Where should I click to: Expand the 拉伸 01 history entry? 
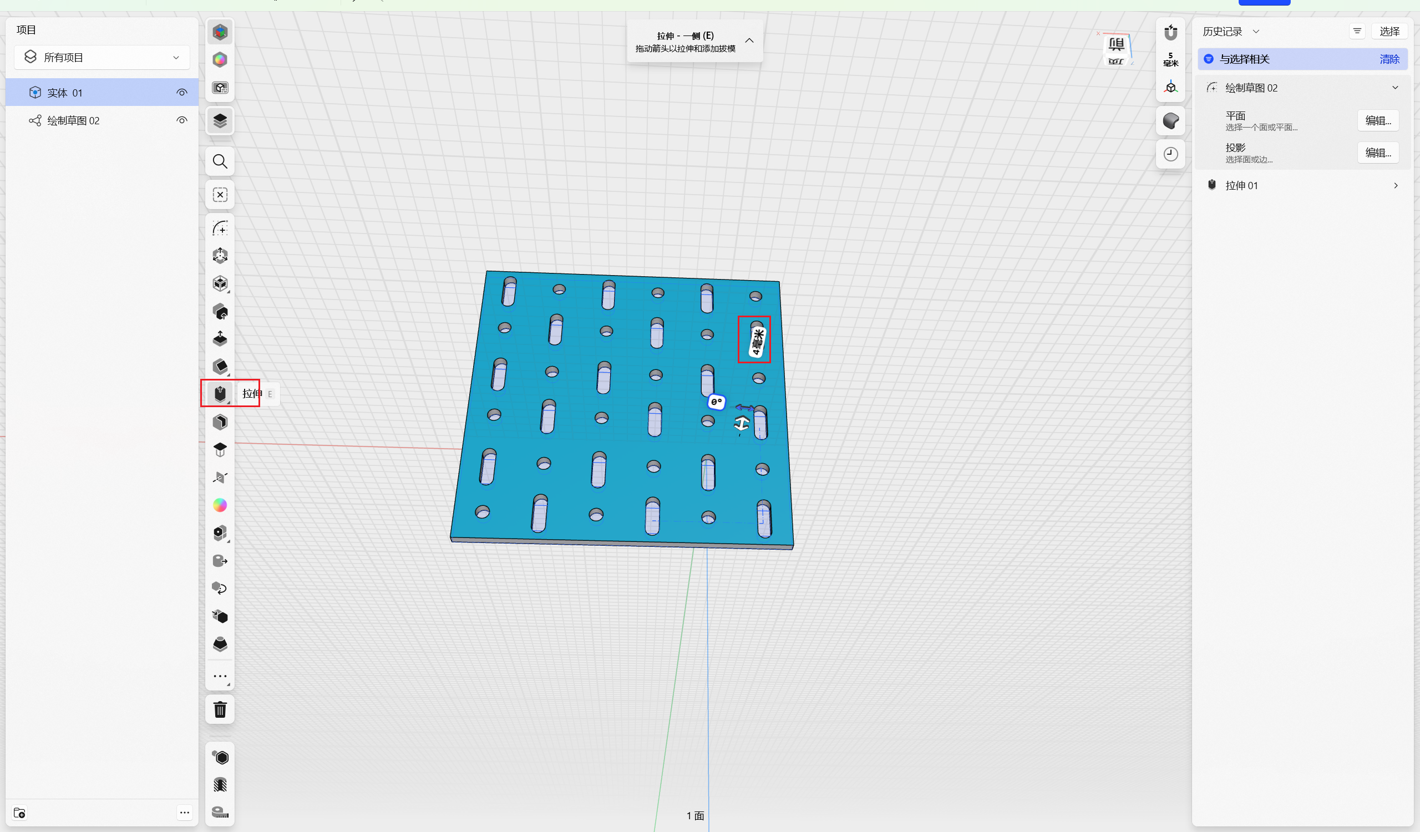[1395, 185]
